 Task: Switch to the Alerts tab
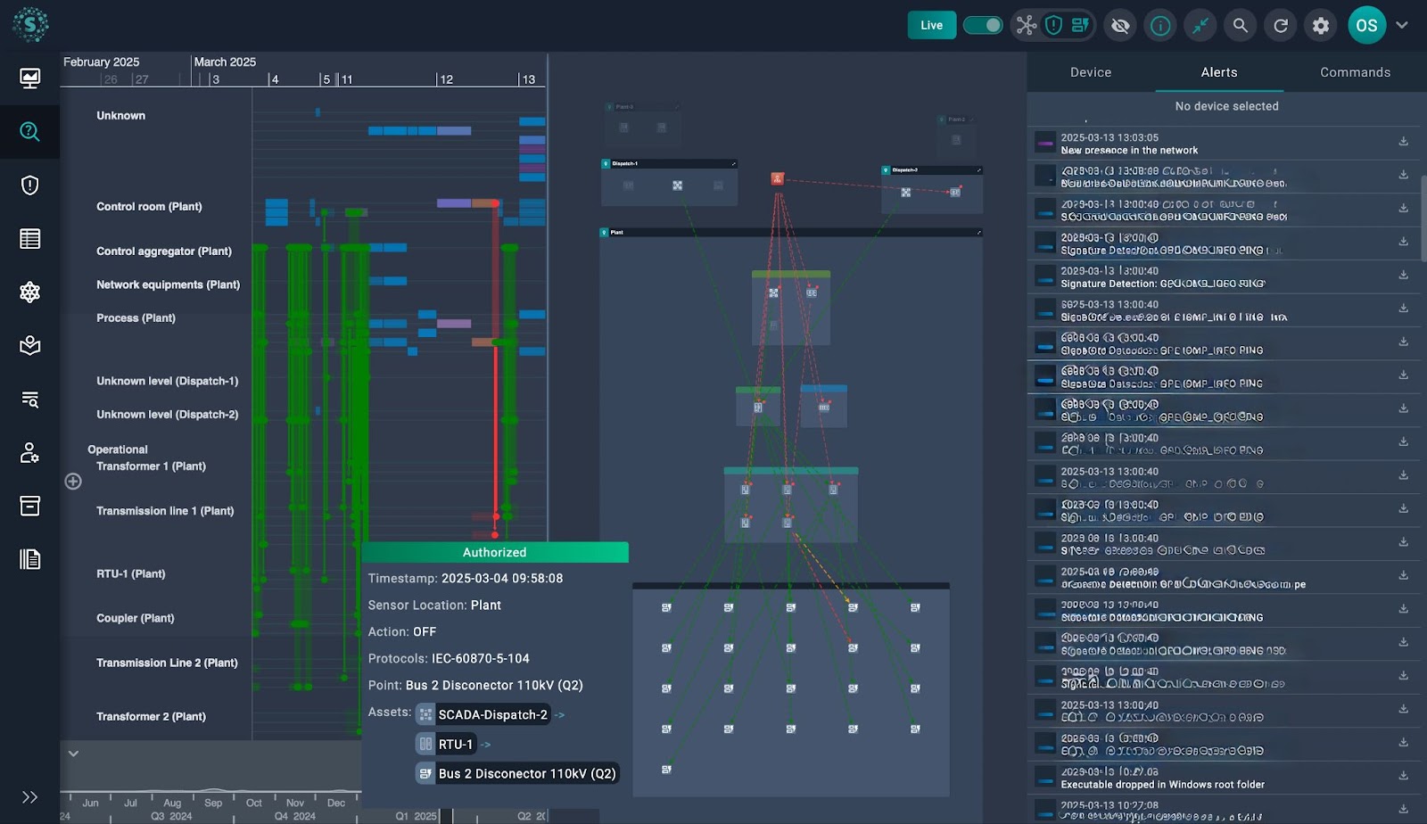coord(1219,72)
